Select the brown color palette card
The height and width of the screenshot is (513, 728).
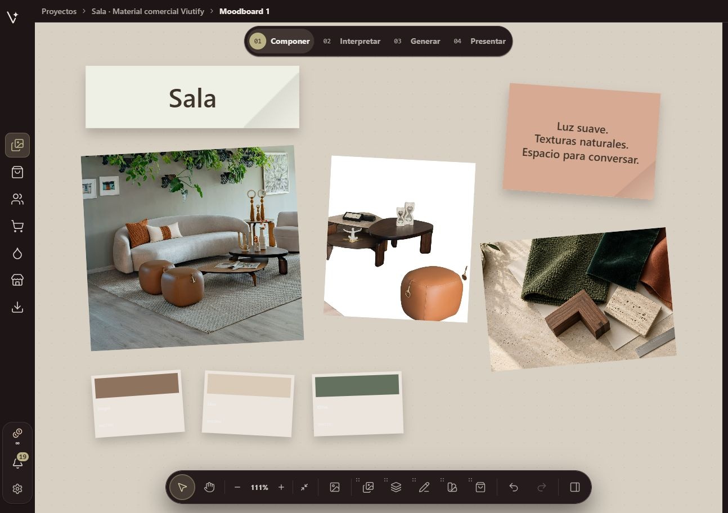138,403
